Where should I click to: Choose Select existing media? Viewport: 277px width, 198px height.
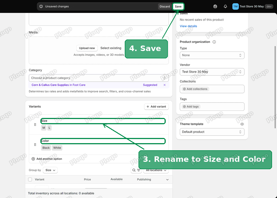[111, 48]
